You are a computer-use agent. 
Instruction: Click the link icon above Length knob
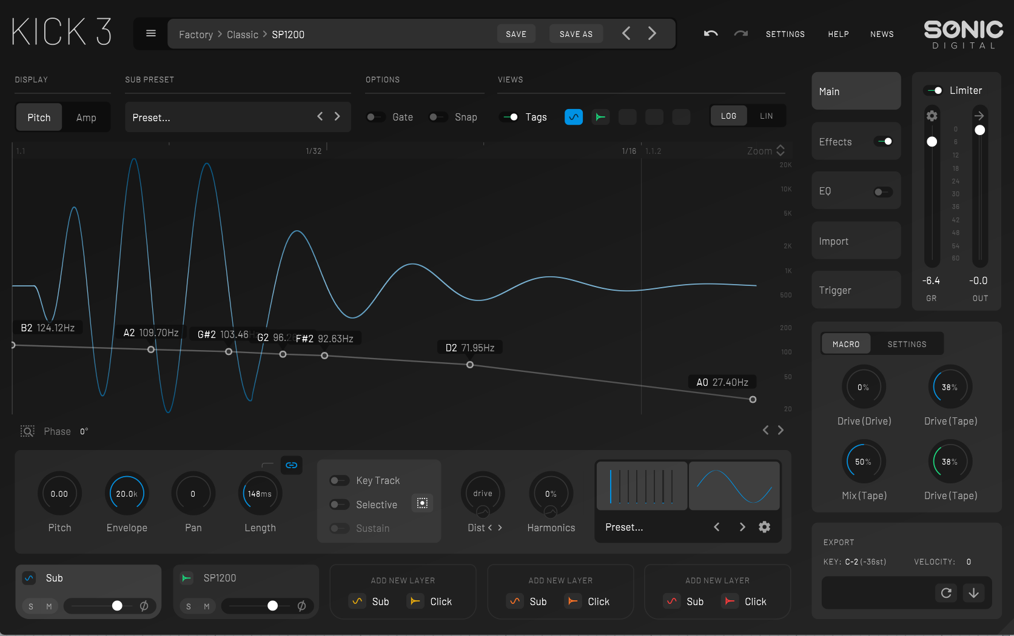pyautogui.click(x=292, y=465)
